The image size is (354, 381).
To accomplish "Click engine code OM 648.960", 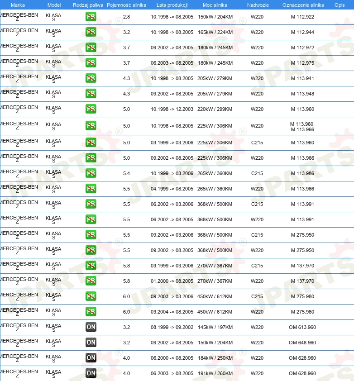I will click(x=302, y=343).
